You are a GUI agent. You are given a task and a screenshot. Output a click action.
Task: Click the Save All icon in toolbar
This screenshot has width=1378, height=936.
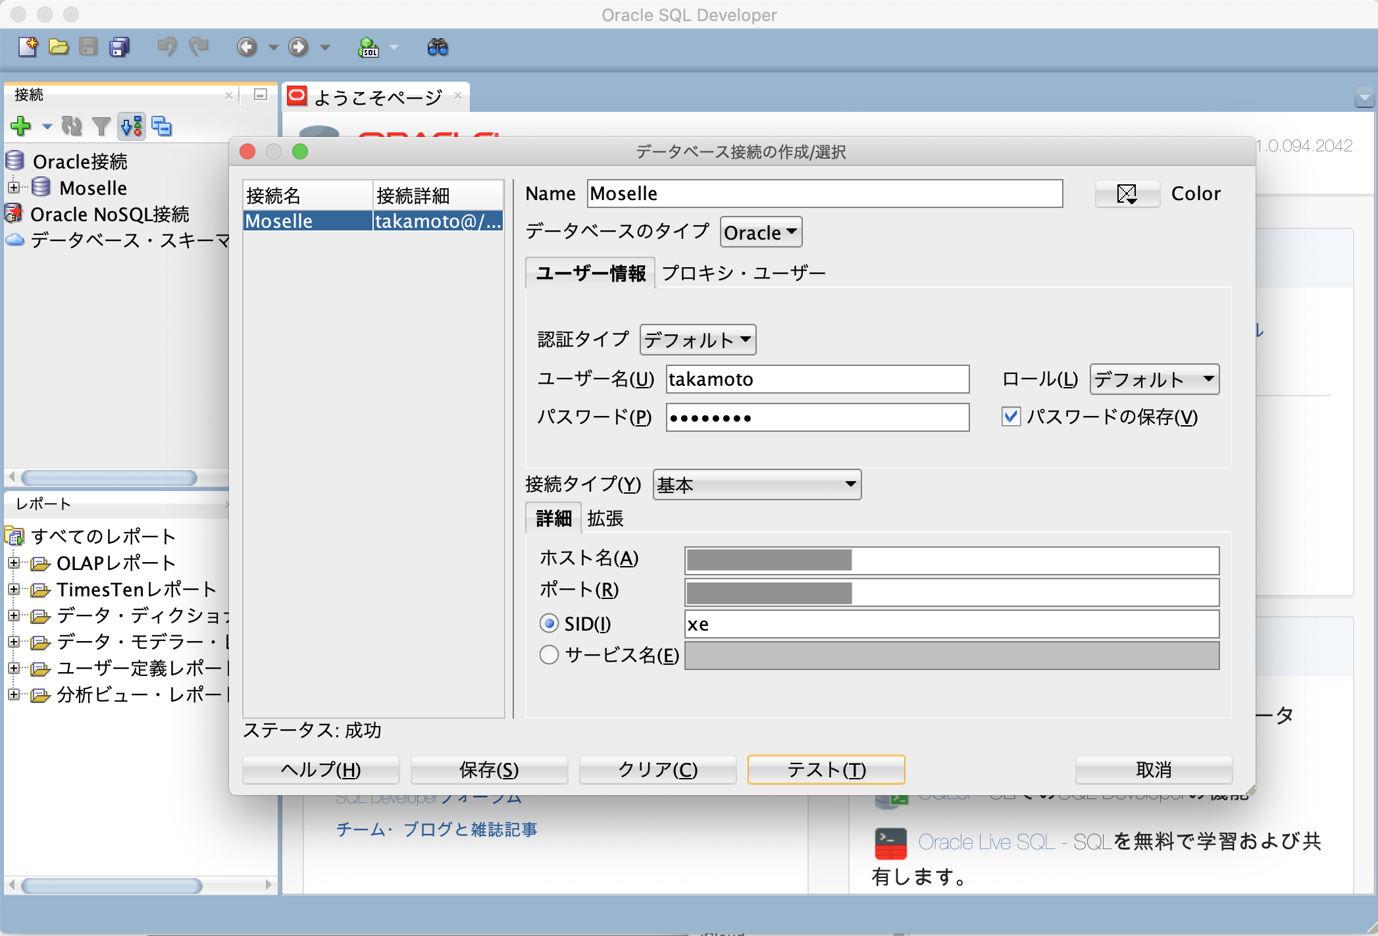pos(120,47)
